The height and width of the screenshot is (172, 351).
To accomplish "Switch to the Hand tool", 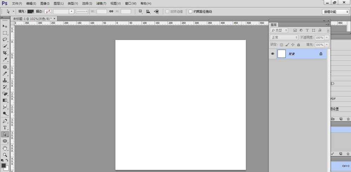I will (5, 148).
